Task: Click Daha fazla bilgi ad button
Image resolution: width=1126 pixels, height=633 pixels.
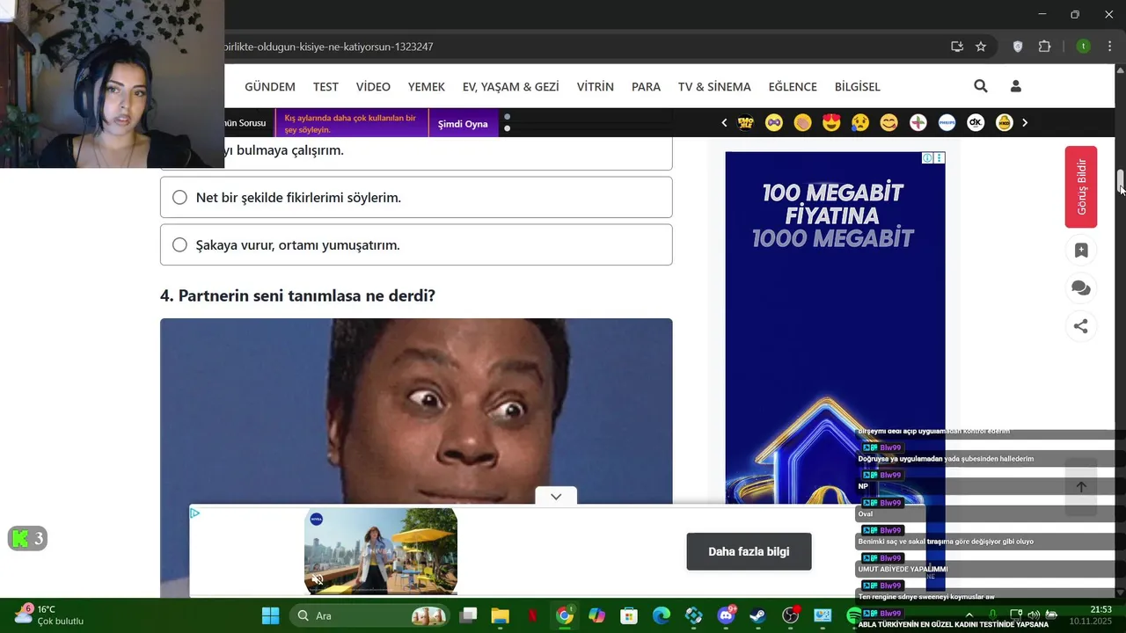Action: pos(749,551)
